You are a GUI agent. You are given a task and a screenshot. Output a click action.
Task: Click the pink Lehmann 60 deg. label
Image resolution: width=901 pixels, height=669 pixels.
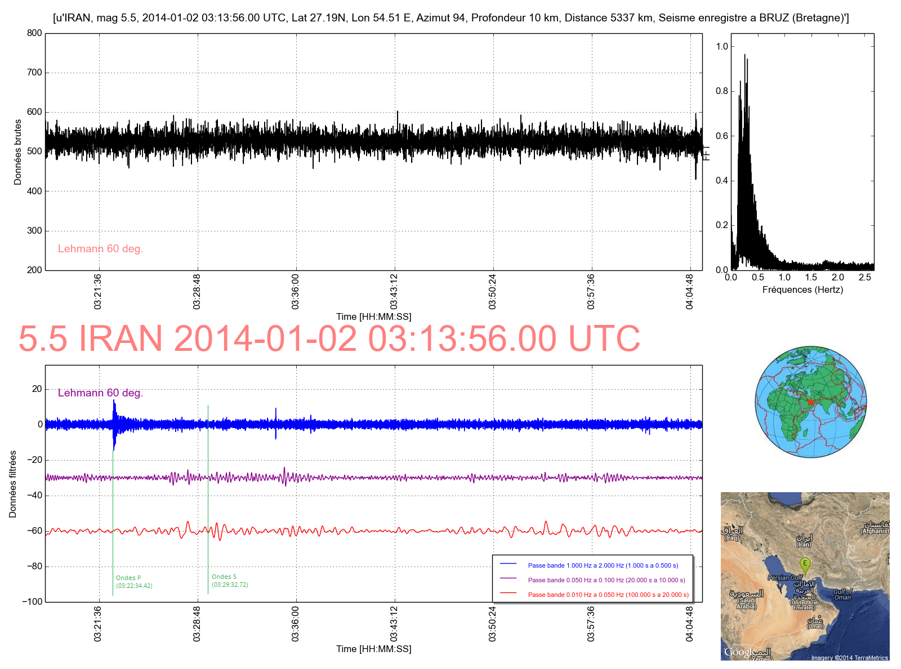[100, 249]
